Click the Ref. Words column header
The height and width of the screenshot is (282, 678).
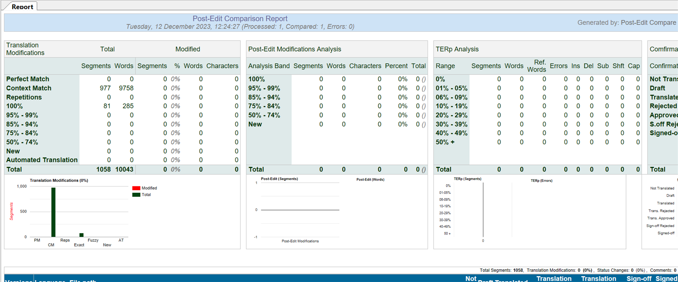coord(537,66)
